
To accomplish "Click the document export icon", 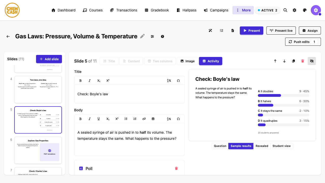I will pyautogui.click(x=233, y=30).
